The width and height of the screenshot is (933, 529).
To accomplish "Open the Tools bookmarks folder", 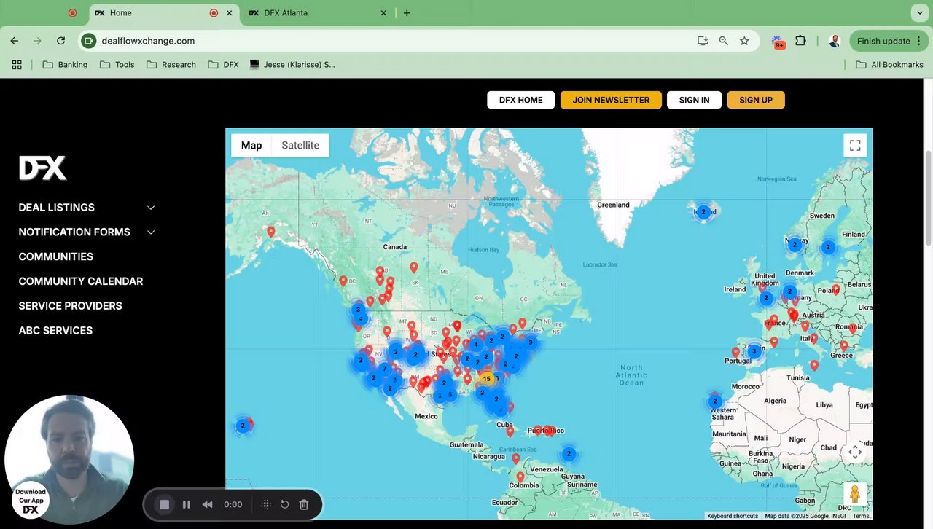I will pyautogui.click(x=117, y=65).
